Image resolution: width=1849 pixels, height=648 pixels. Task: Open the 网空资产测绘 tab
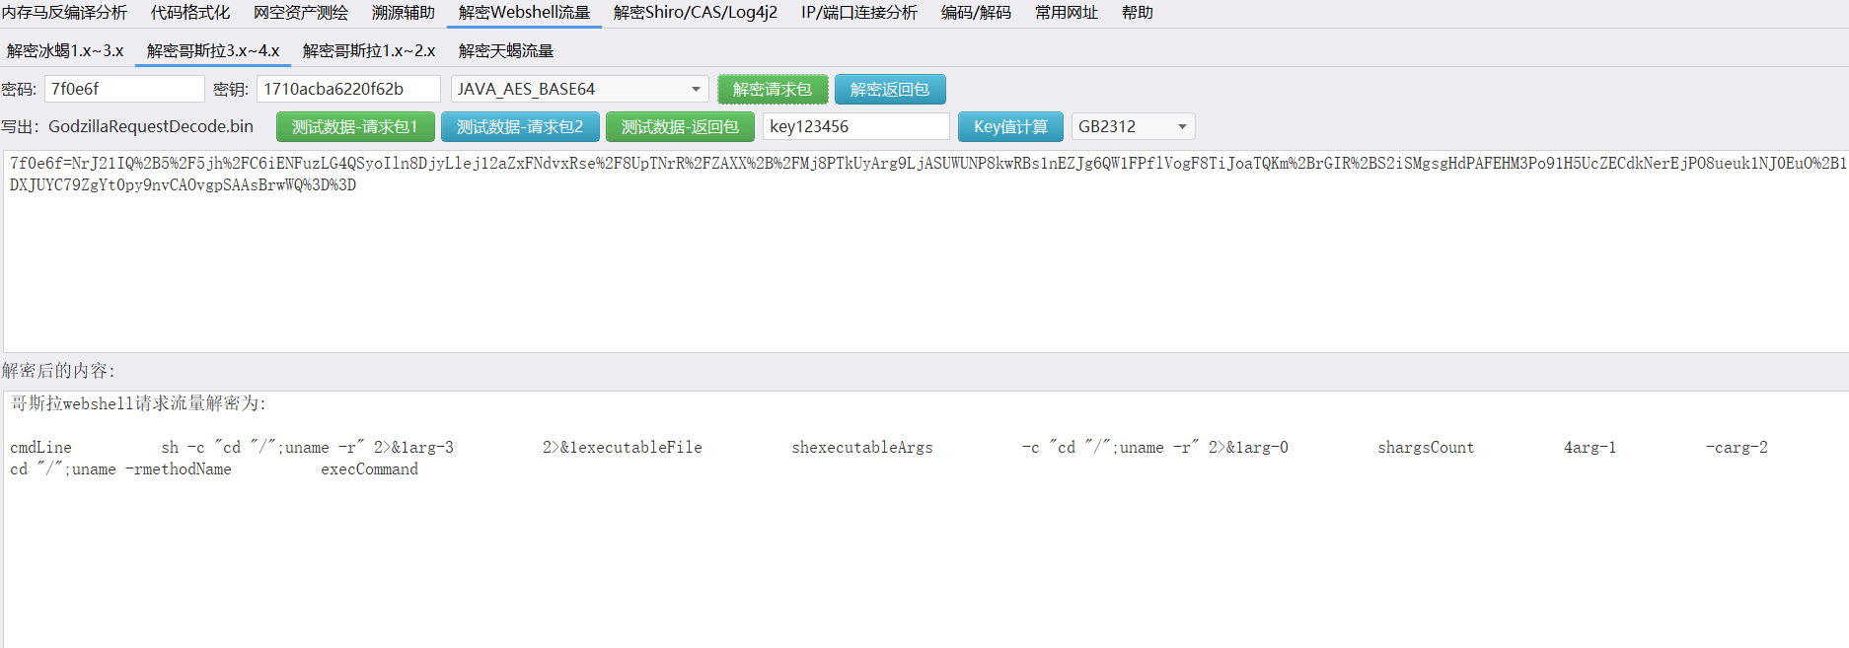[300, 13]
